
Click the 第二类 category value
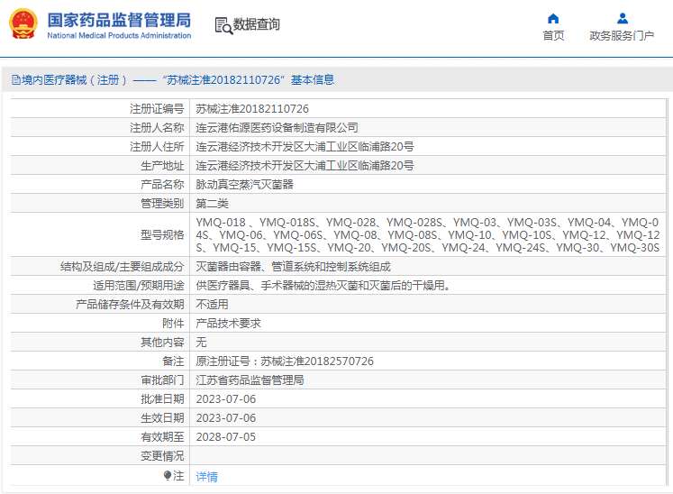[212, 203]
